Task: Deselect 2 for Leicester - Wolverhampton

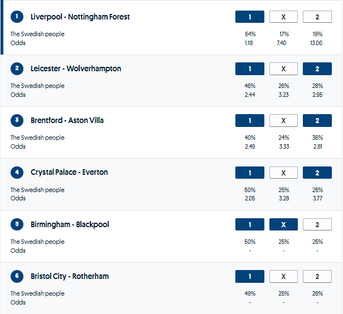Action: 317,69
